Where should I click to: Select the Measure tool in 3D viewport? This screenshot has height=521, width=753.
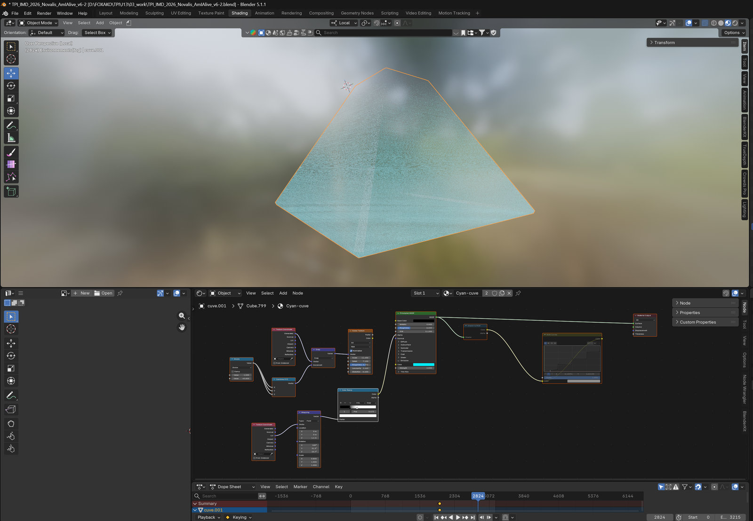pyautogui.click(x=11, y=138)
